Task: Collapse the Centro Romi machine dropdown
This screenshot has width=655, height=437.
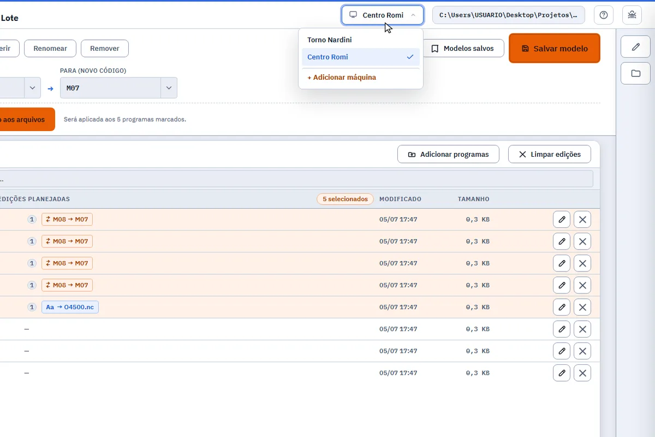Action: coord(383,15)
